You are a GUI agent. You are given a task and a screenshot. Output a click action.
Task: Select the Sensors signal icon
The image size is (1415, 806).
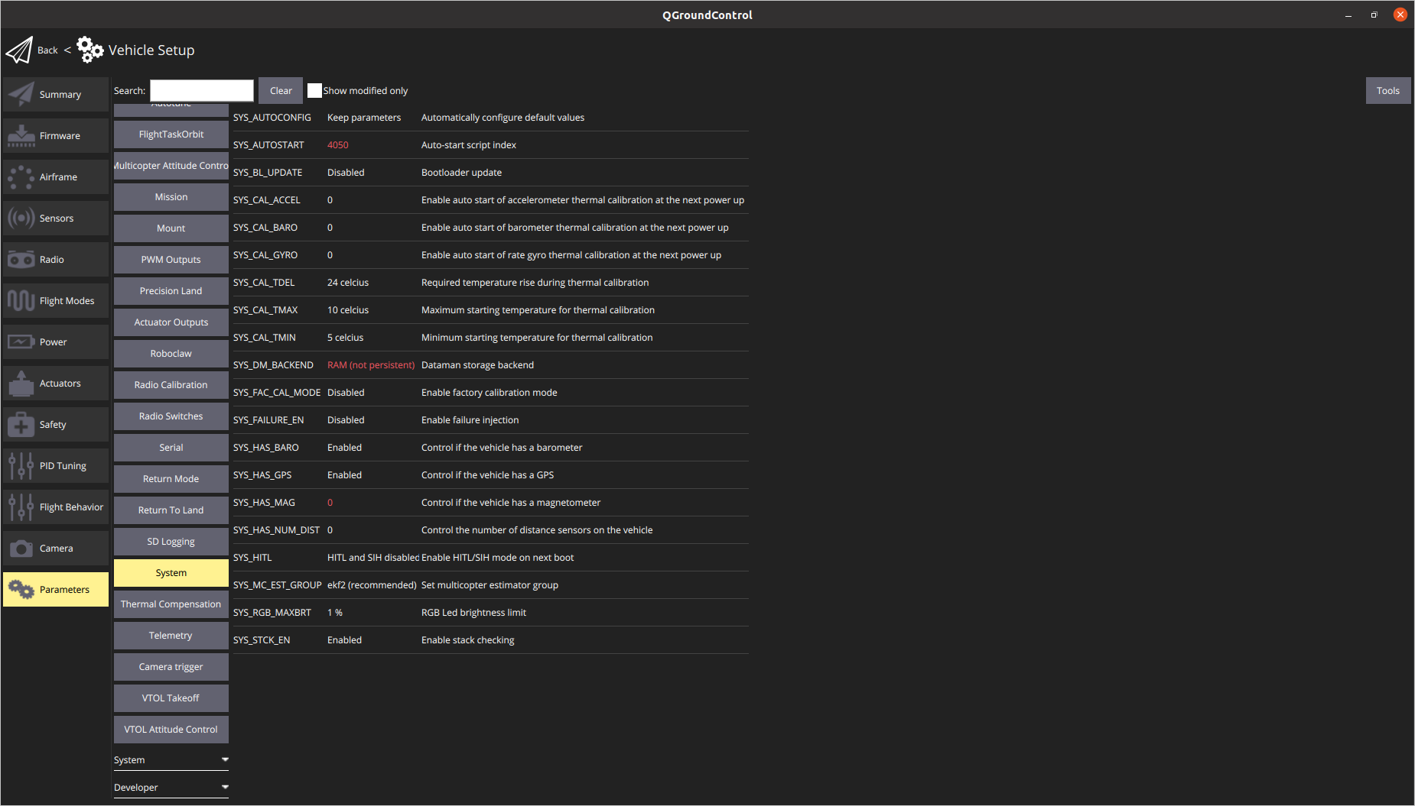click(x=21, y=218)
